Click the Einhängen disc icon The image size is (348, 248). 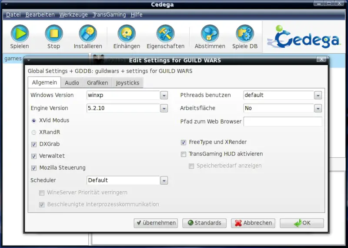(x=127, y=34)
